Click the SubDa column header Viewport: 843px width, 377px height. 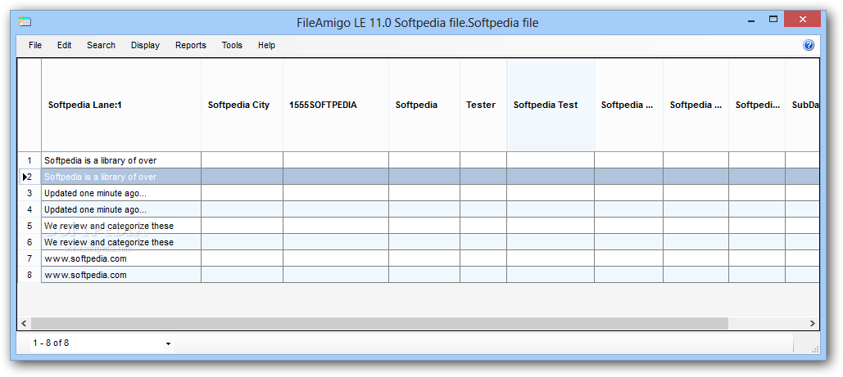point(803,105)
